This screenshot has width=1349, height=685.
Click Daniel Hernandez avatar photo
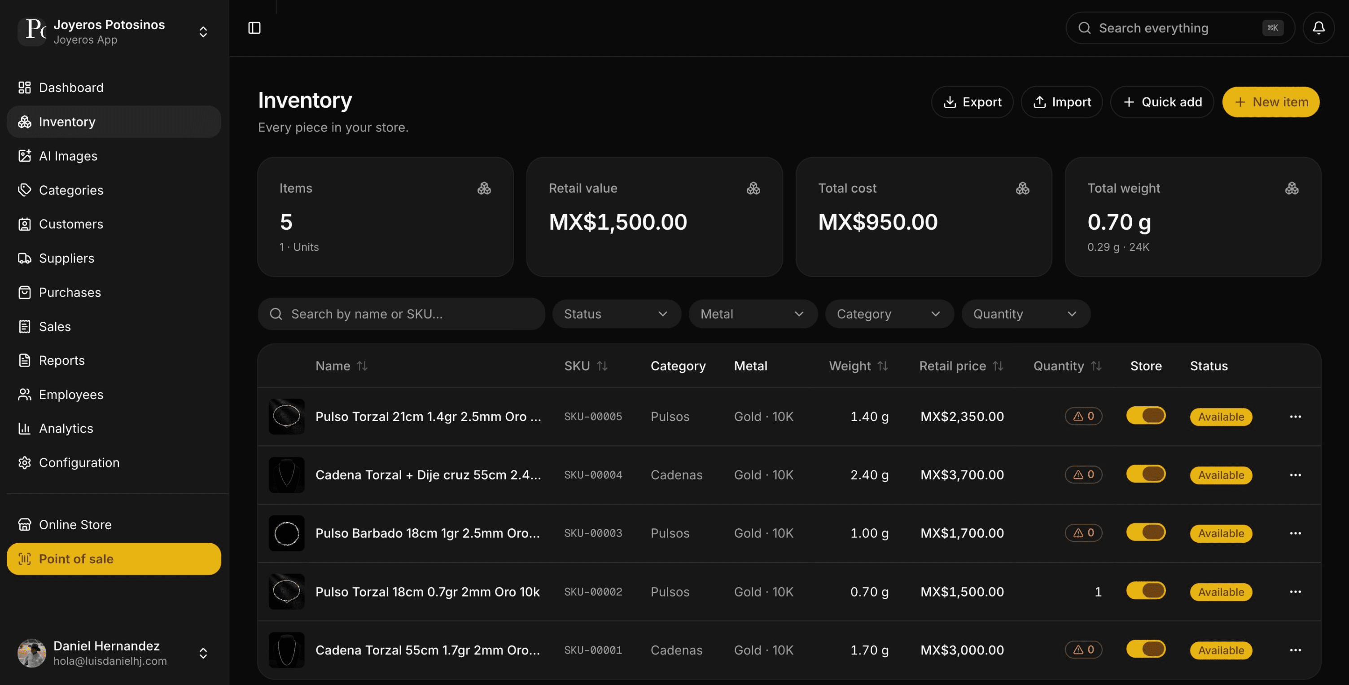[32, 653]
